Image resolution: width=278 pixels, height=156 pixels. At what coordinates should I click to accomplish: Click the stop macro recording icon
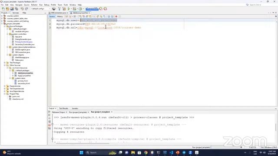click(120, 16)
